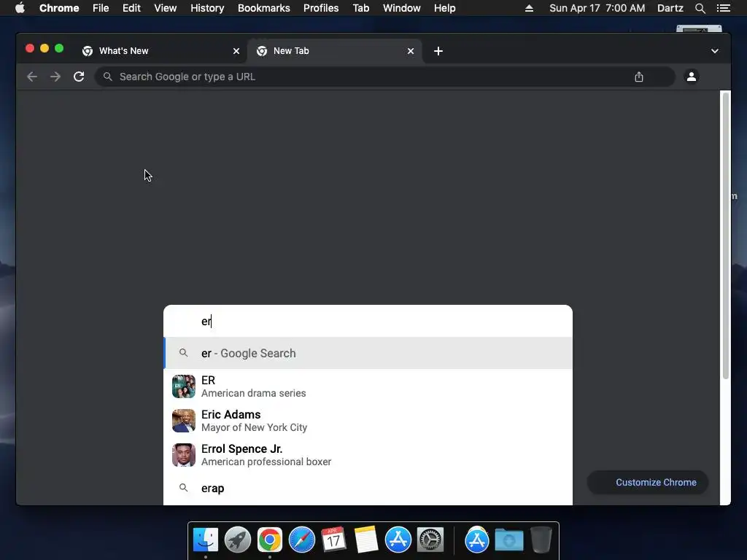The width and height of the screenshot is (747, 560).
Task: Reload the current page
Action: click(79, 77)
